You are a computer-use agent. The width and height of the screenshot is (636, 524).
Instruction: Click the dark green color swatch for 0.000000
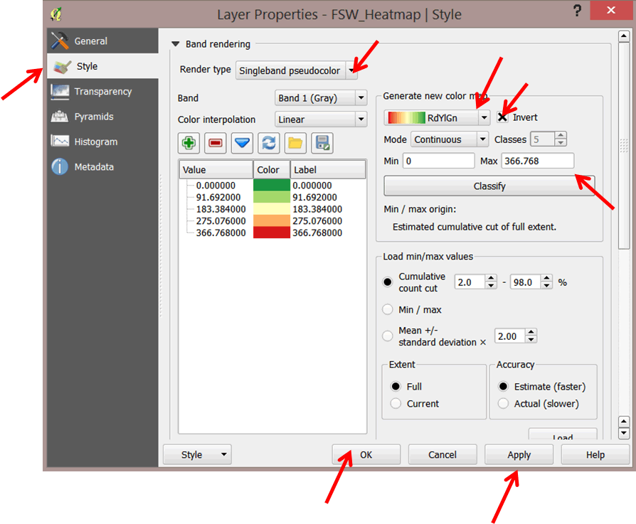[271, 185]
